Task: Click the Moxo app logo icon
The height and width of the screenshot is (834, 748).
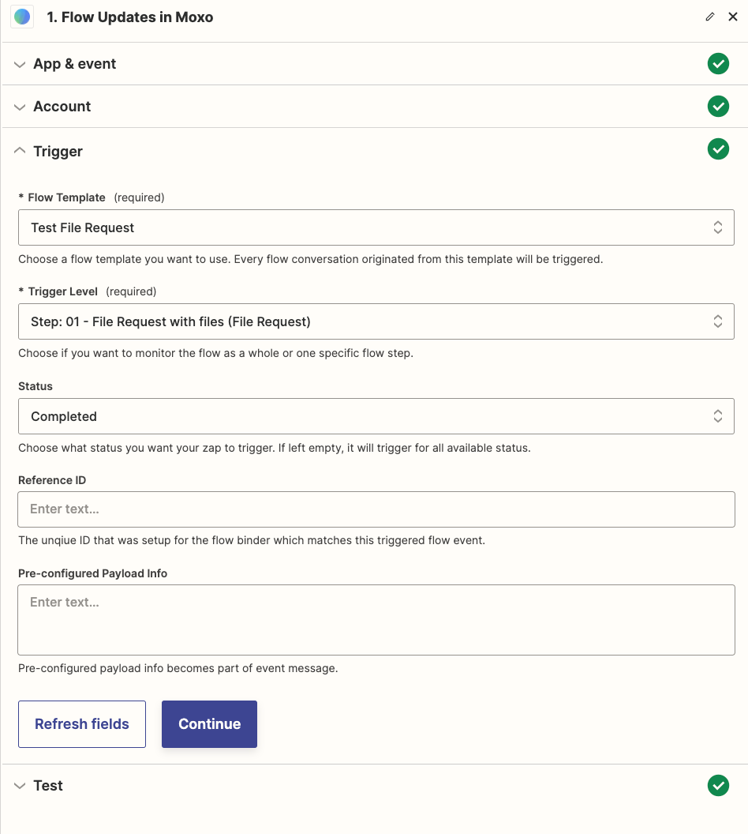Action: point(22,17)
